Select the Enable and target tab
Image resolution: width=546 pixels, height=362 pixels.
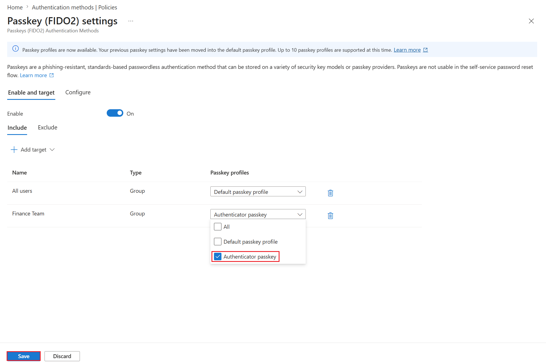click(x=31, y=93)
